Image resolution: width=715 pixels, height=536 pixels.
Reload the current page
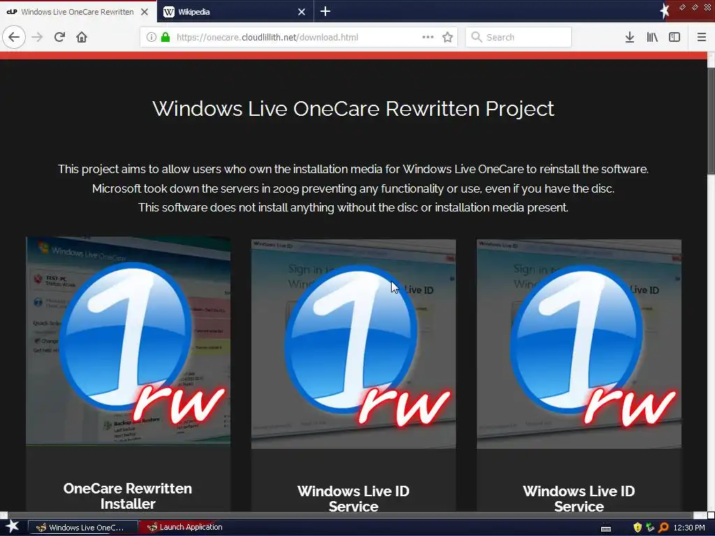[x=59, y=37]
